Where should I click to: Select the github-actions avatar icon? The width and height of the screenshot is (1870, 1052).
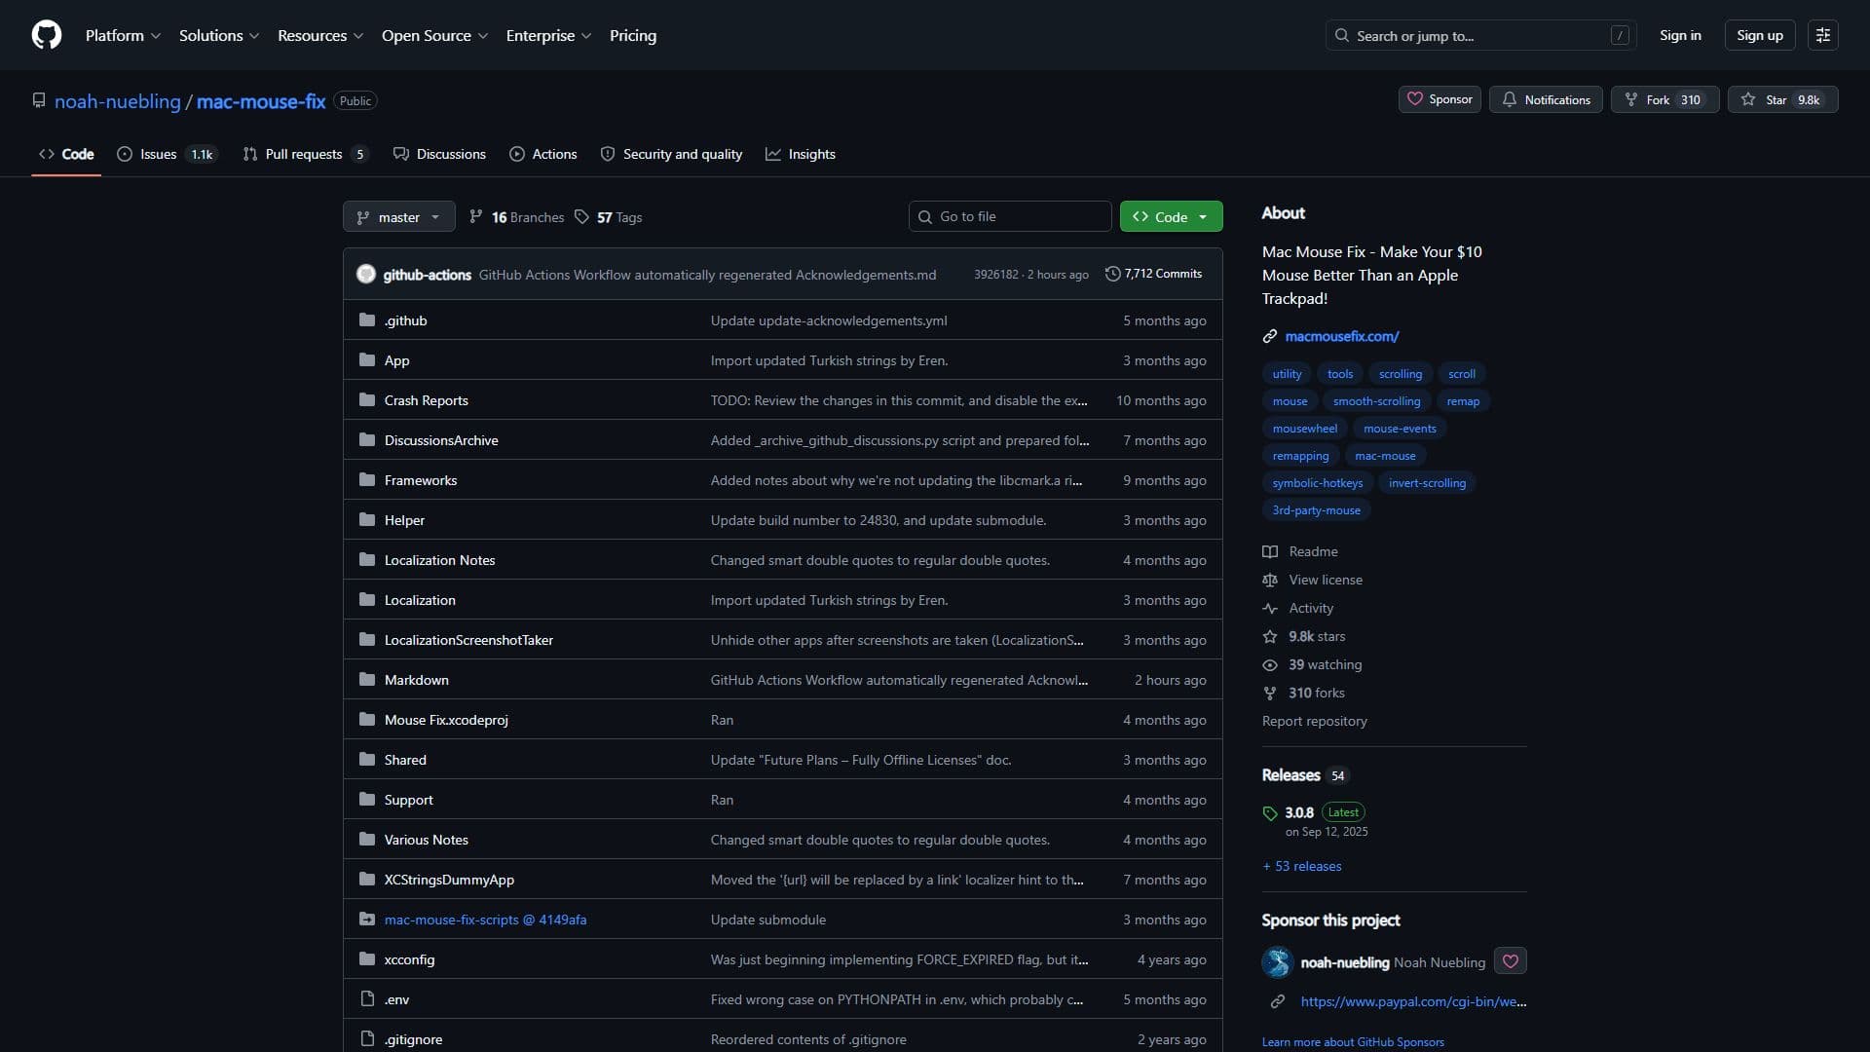(366, 275)
